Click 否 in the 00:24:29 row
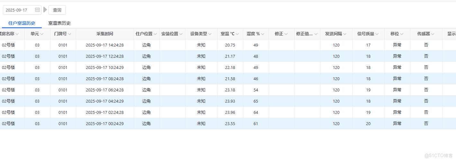The height and width of the screenshot is (161, 456). (x=426, y=123)
